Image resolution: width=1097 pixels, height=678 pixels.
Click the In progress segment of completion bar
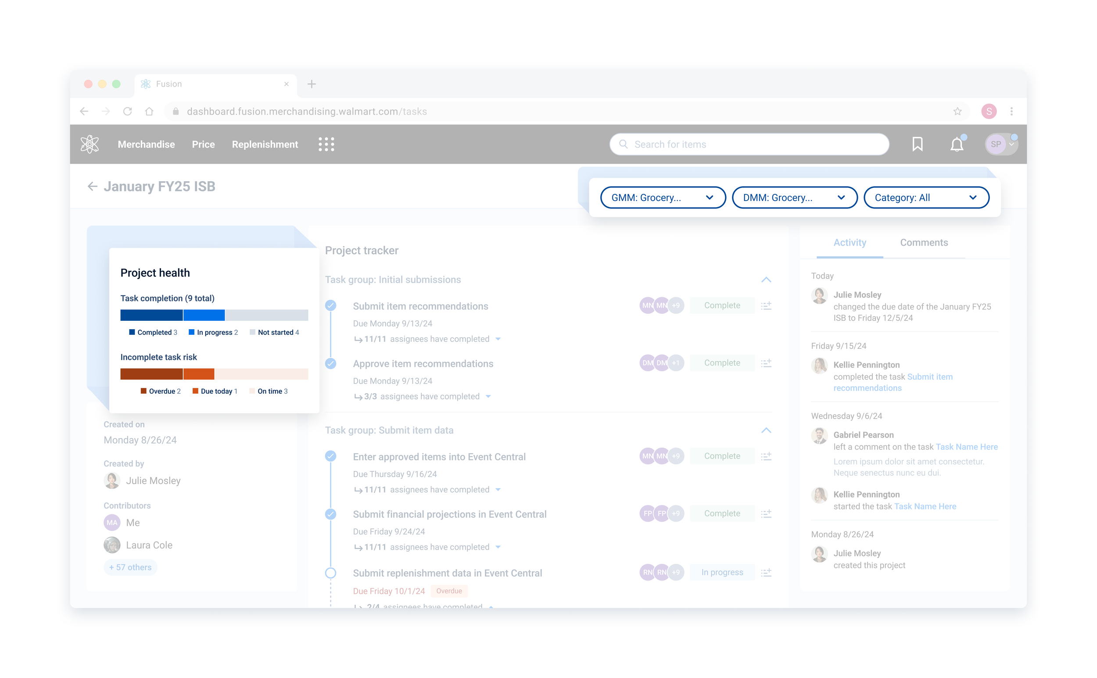coord(204,315)
